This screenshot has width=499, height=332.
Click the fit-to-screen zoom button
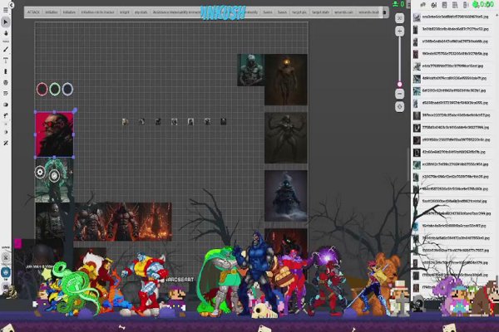(x=400, y=107)
